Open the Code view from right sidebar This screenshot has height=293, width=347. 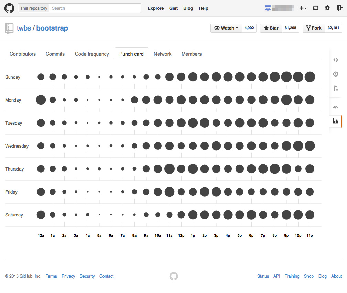point(335,60)
